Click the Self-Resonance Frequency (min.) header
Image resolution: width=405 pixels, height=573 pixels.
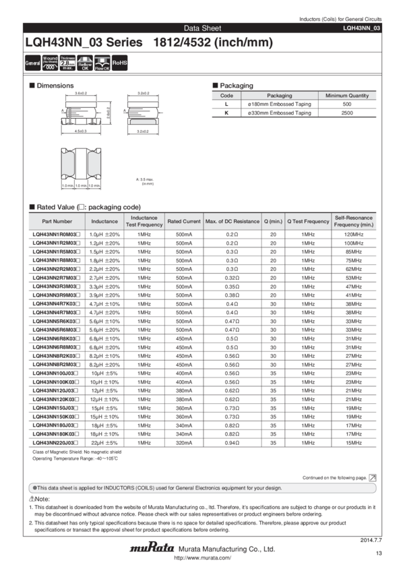pos(354,222)
